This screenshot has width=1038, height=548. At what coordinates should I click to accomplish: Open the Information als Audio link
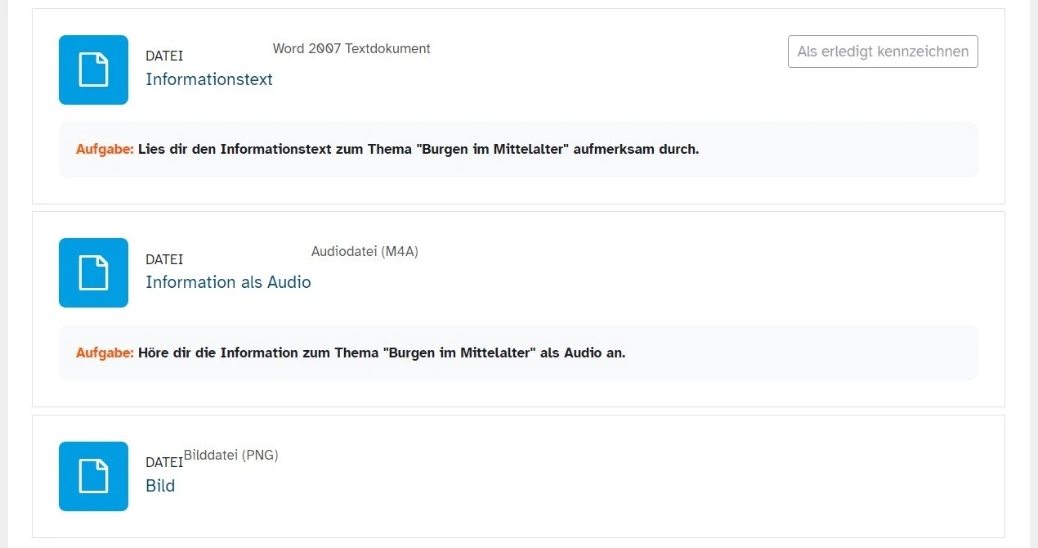pyautogui.click(x=228, y=282)
